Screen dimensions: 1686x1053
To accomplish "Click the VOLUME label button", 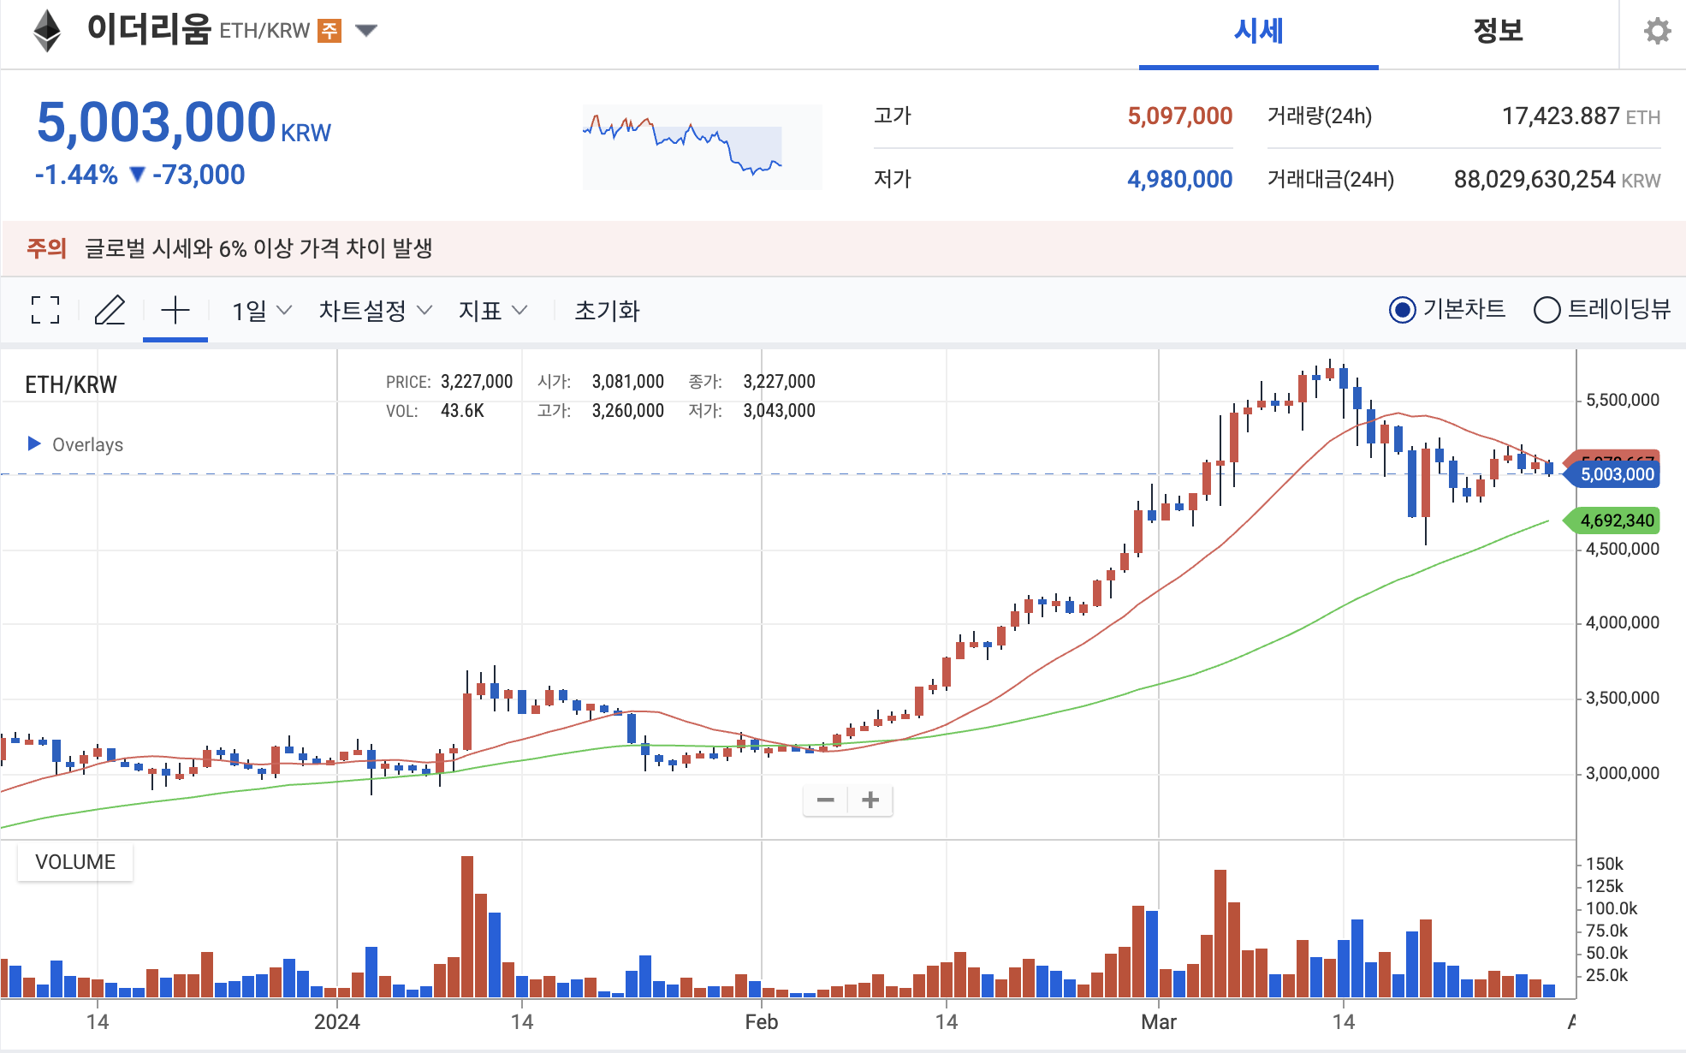I will coord(75,862).
